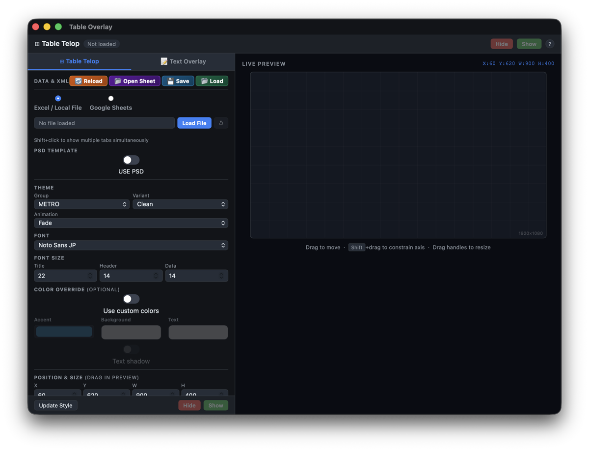Click the Not loaded status badge
Screen dimensions: 589x451
coord(102,44)
